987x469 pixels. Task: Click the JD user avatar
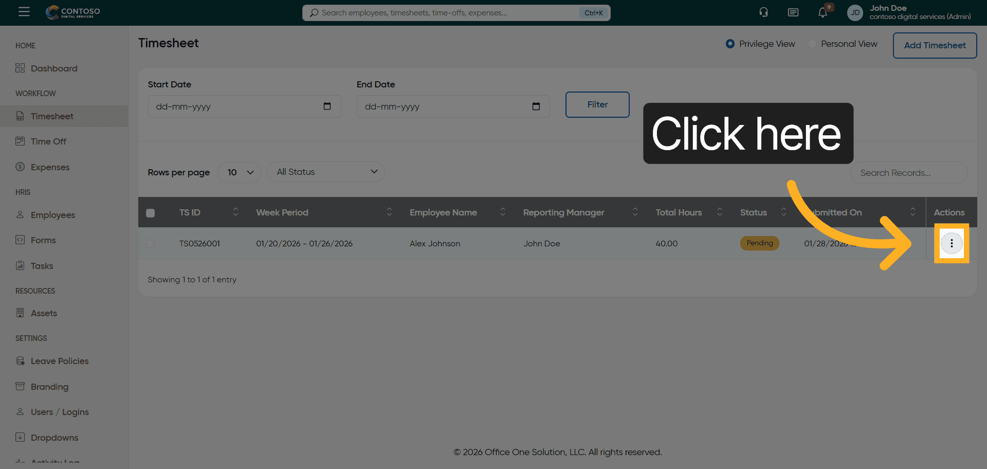pos(855,13)
